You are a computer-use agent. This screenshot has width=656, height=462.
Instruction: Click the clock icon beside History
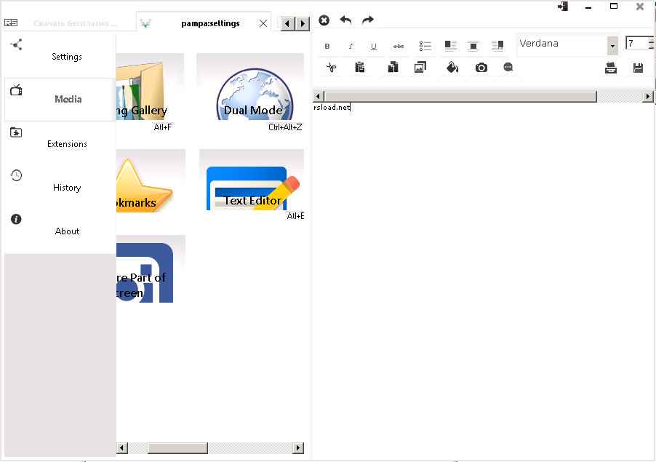(x=16, y=175)
